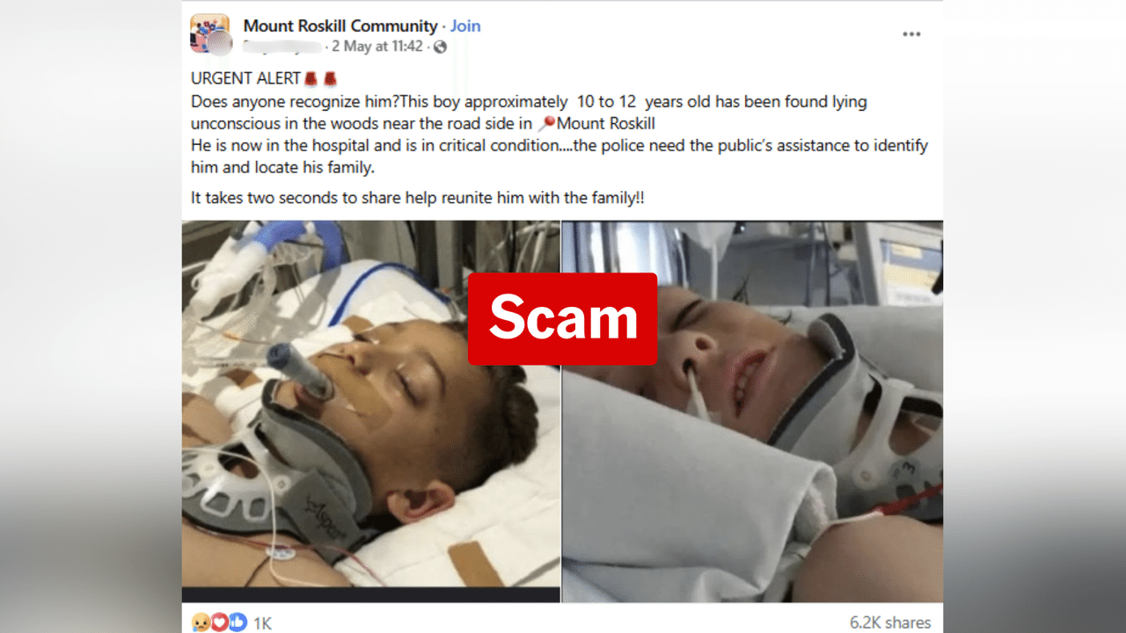1126x633 pixels.
Task: Open the left hospital photo with breathing tube
Action: (371, 411)
